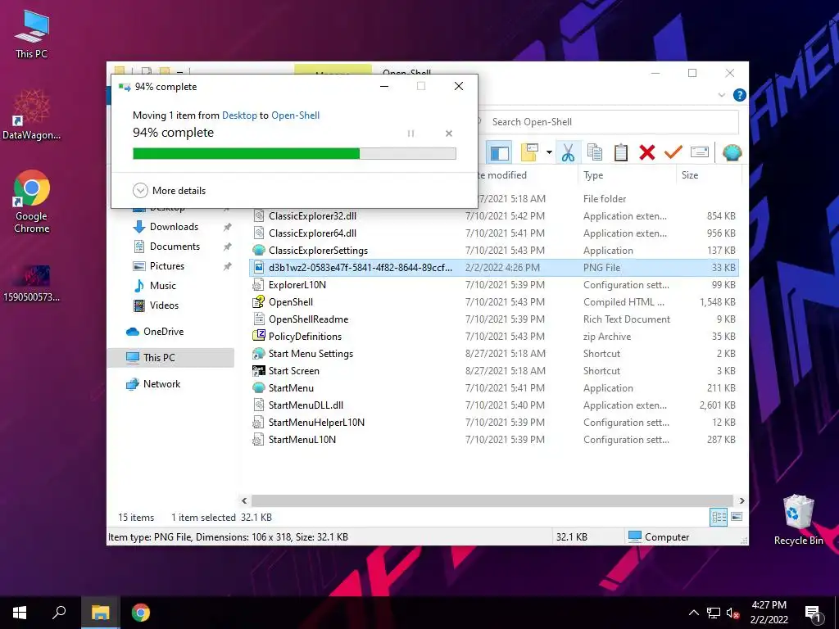Click horizontal scrollbar right arrow

click(x=741, y=500)
